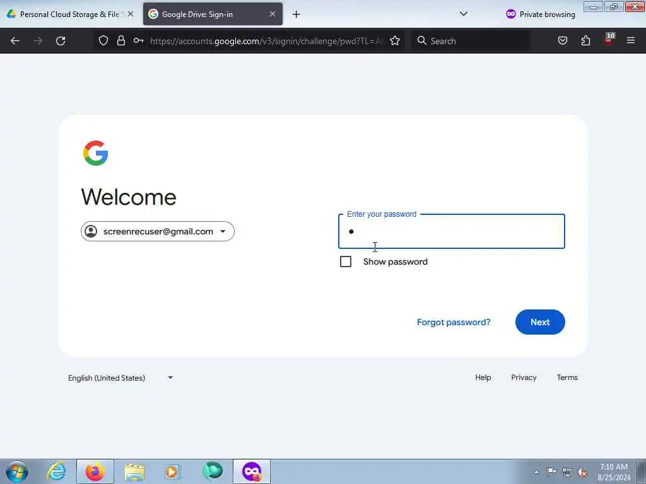646x484 pixels.
Task: Click the address bar URL
Action: coord(266,41)
